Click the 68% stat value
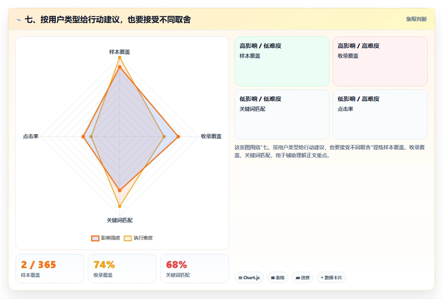This screenshot has height=299, width=443. (176, 265)
